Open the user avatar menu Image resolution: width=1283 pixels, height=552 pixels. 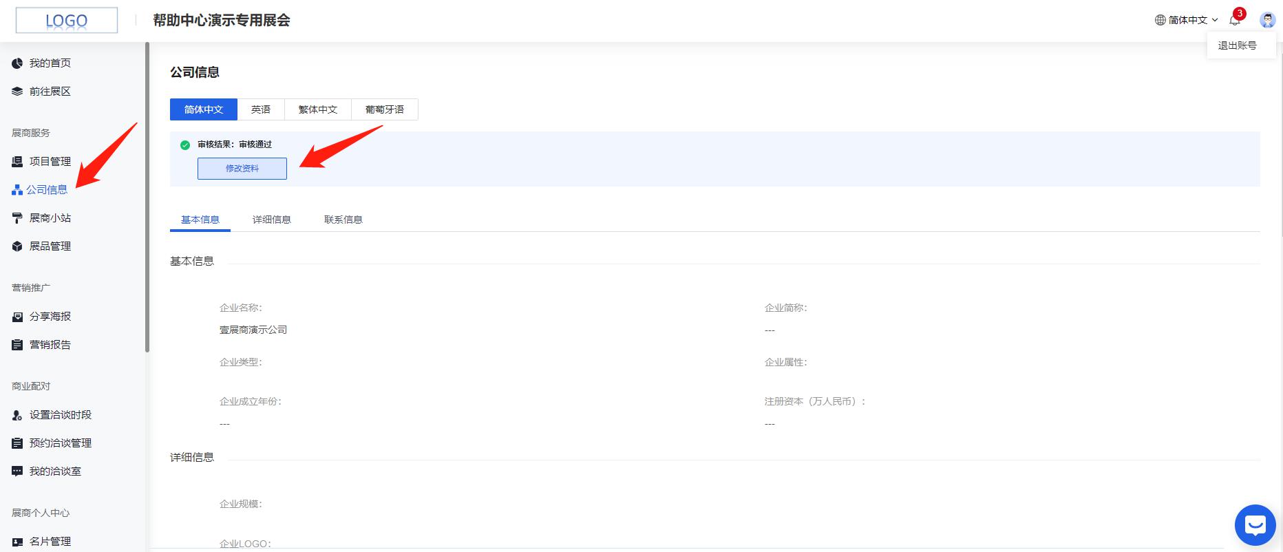1267,20
